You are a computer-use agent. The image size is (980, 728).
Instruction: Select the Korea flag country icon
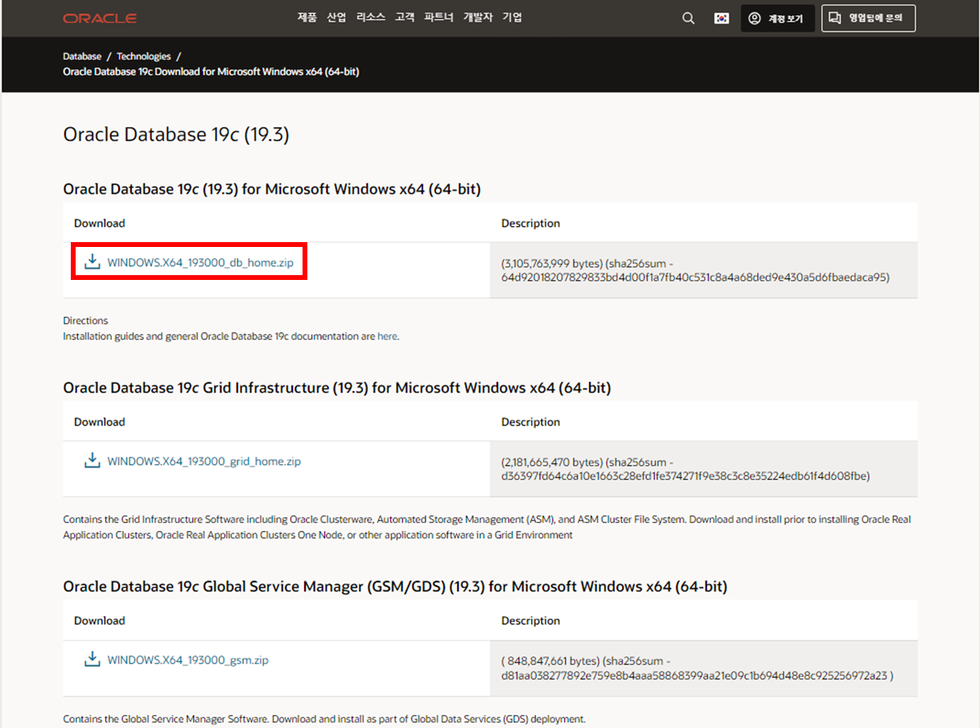(722, 19)
